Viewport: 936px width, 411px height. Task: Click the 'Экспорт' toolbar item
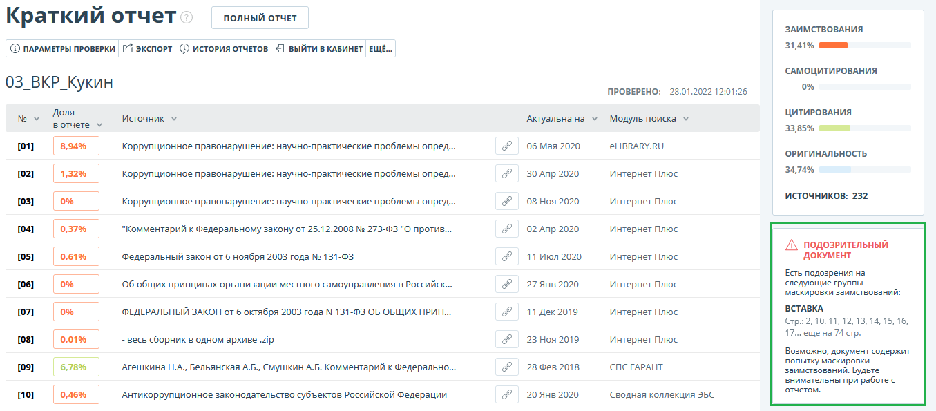click(x=147, y=49)
